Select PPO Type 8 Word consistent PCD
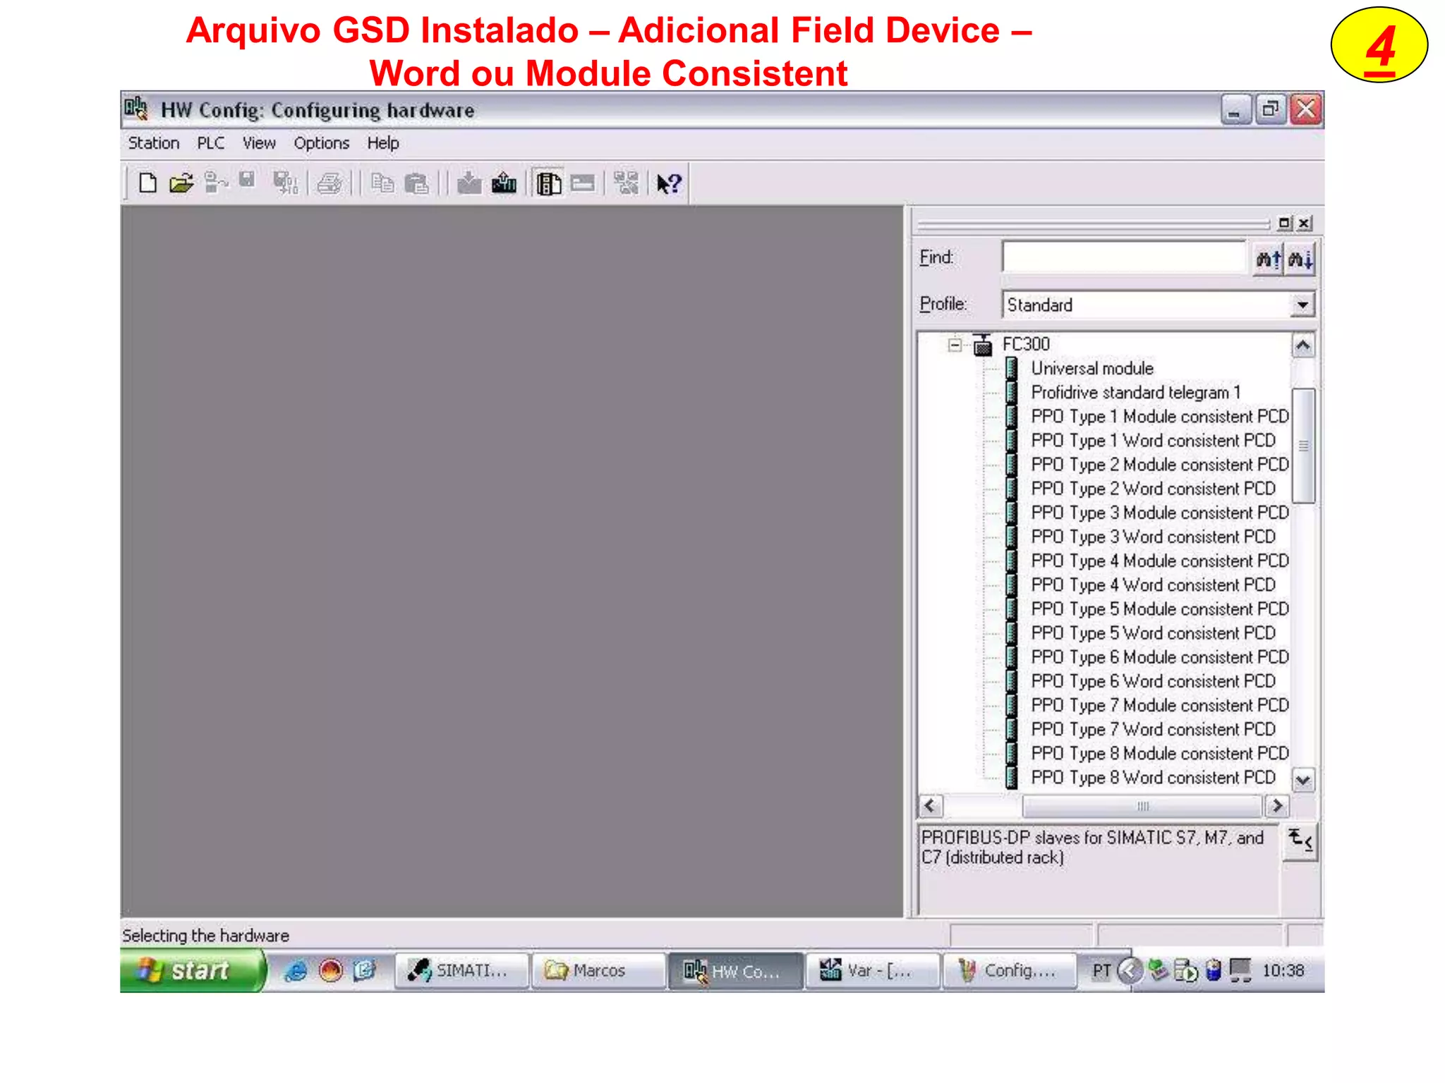 tap(1153, 777)
